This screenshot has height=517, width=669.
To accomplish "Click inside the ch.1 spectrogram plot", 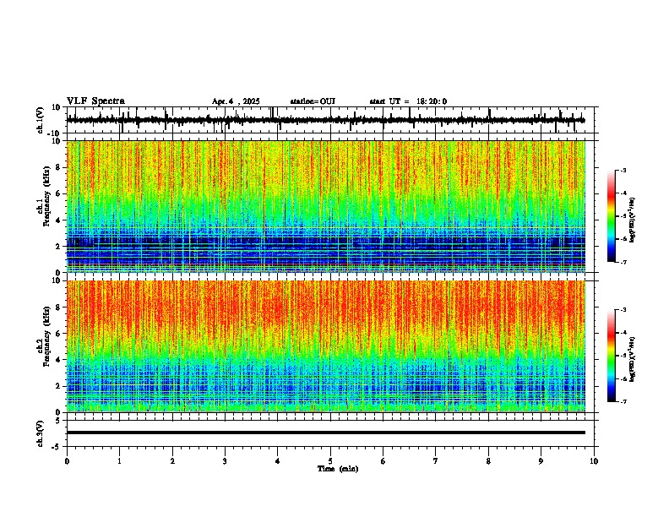I will point(326,206).
